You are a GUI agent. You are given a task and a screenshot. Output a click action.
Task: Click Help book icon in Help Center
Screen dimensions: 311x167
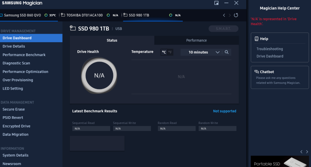(257, 39)
